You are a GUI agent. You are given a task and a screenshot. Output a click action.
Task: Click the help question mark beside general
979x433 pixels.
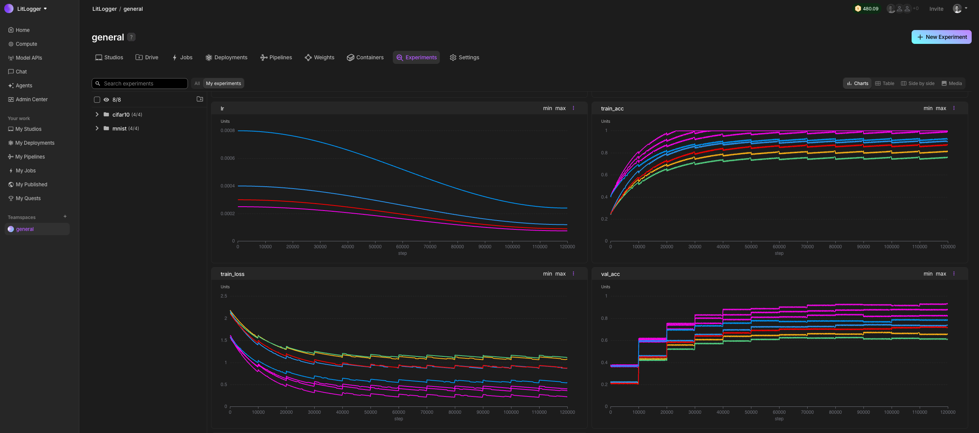(131, 37)
